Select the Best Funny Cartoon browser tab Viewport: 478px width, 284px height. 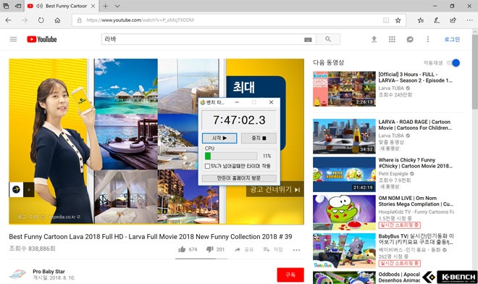(61, 6)
